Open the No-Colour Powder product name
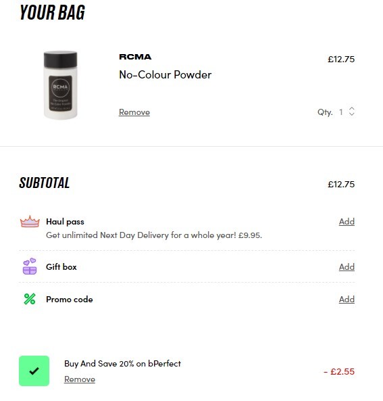Screen dimensions: 383x401 pos(165,74)
